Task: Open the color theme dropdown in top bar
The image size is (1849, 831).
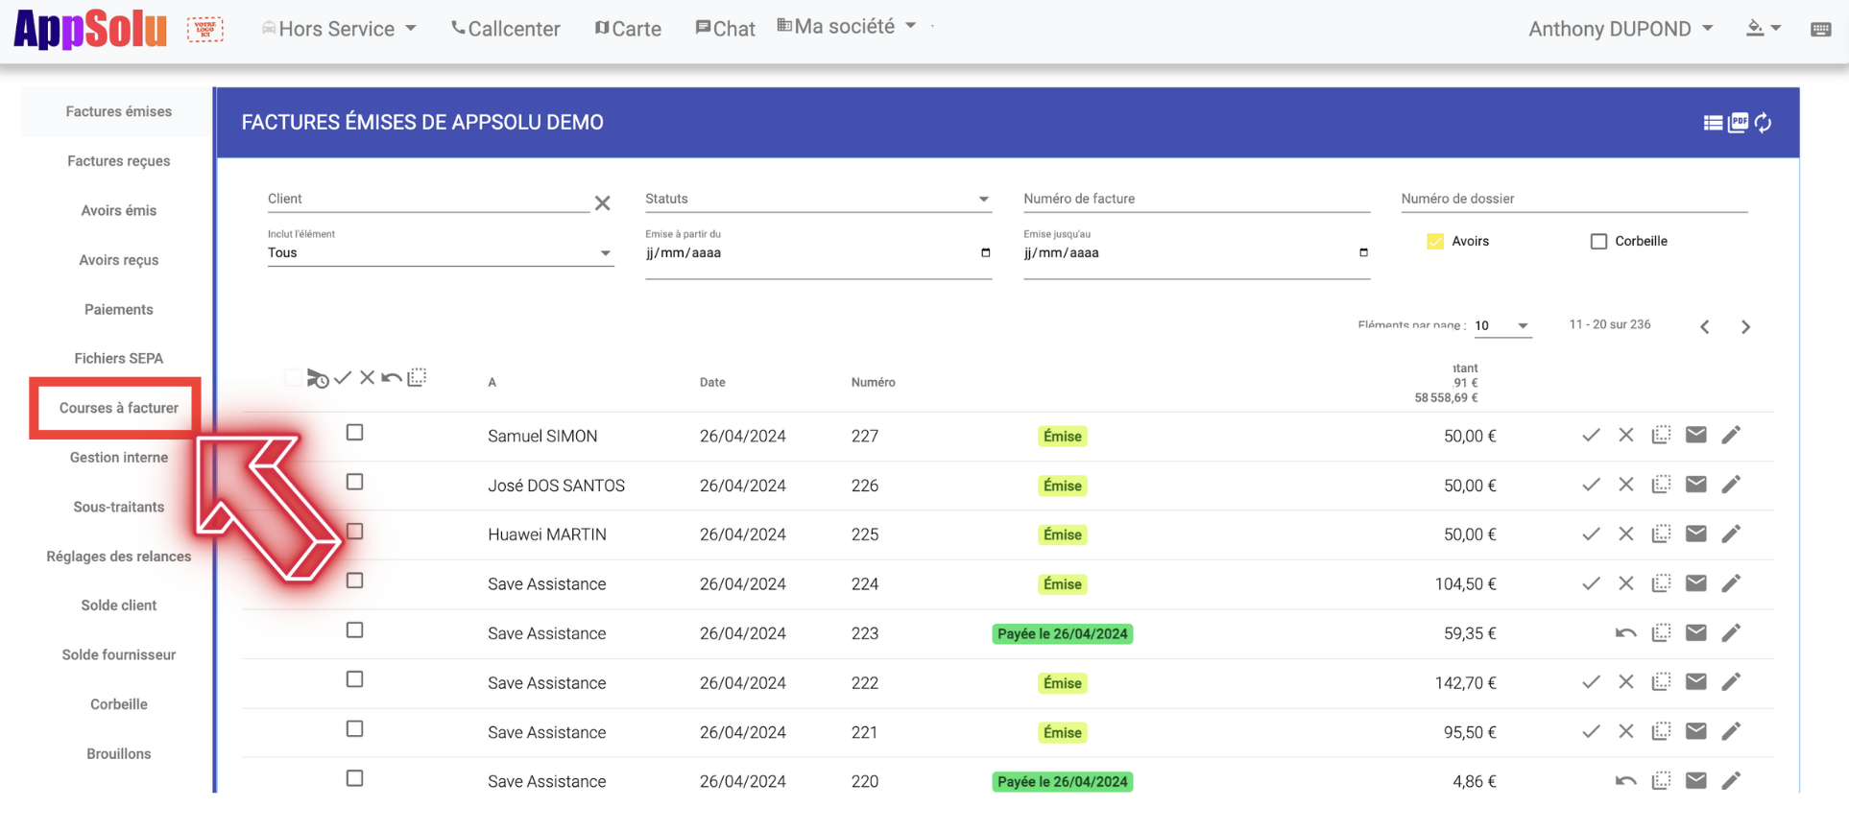Action: [1764, 29]
